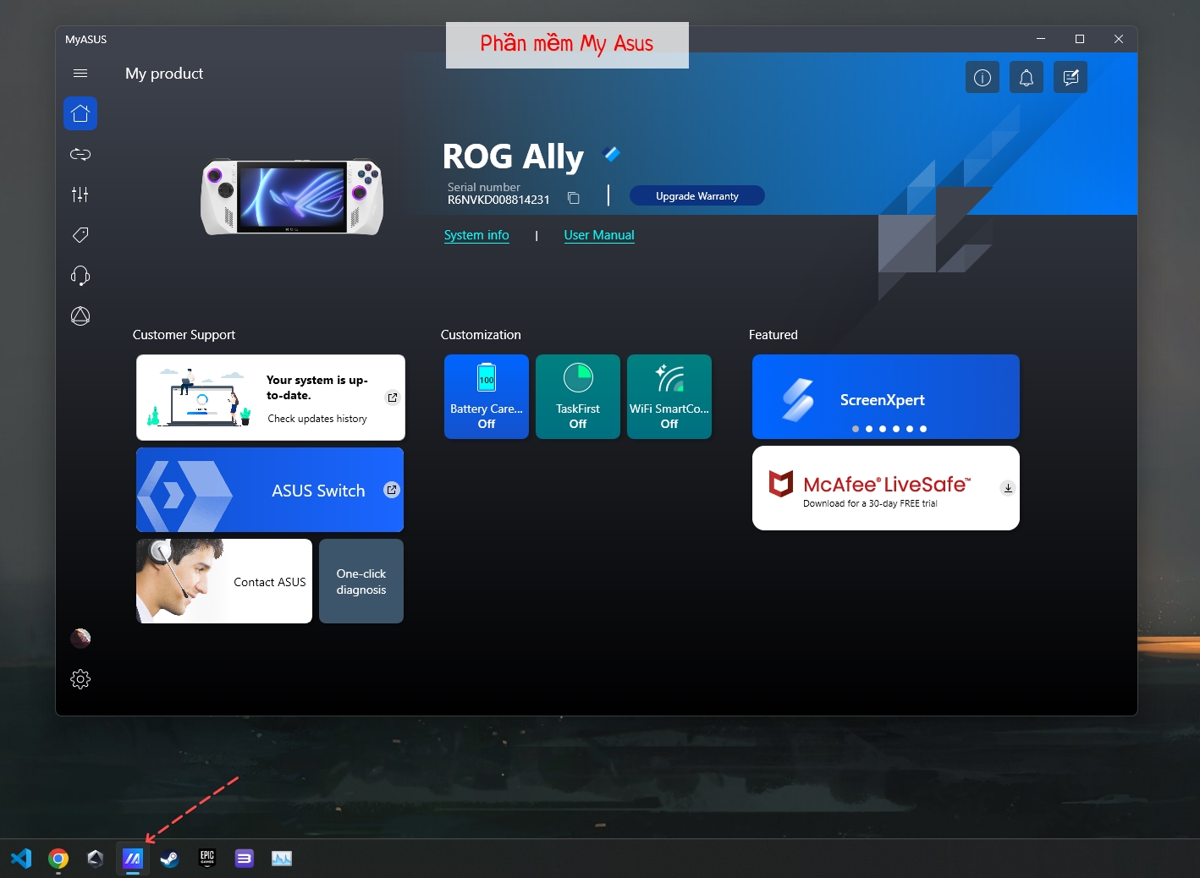Select the Home sidebar icon
This screenshot has width=1200, height=878.
tap(80, 113)
